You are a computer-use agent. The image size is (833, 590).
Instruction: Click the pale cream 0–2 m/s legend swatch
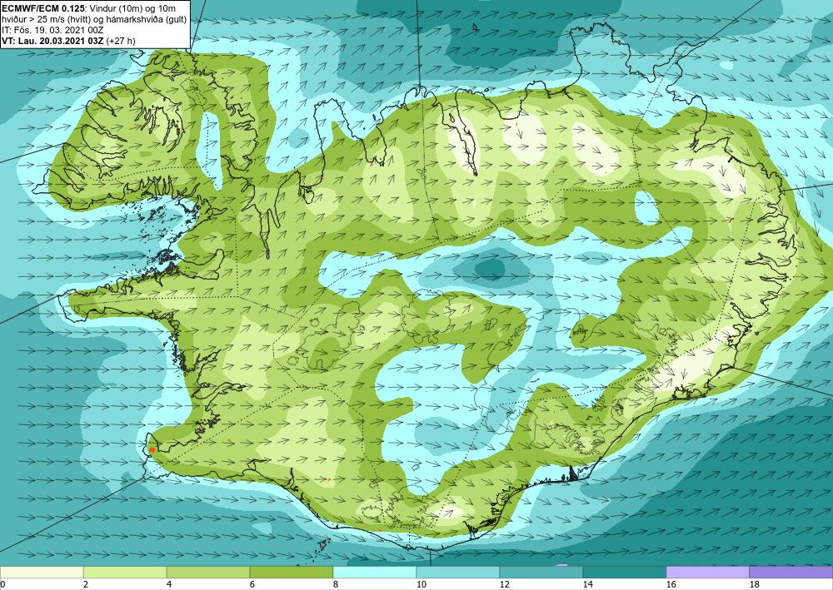coord(42,572)
